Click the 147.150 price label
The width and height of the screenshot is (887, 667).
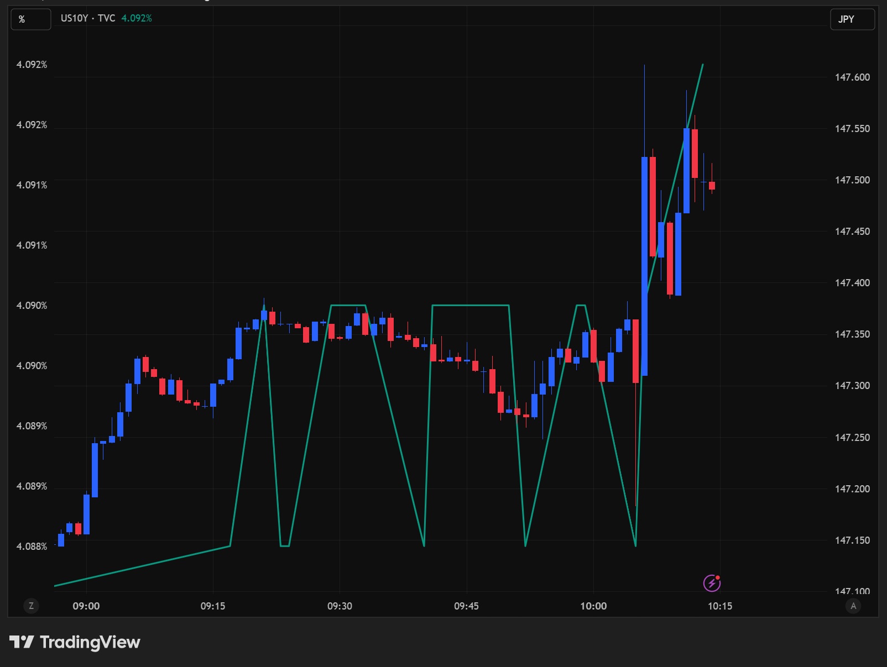coord(852,540)
